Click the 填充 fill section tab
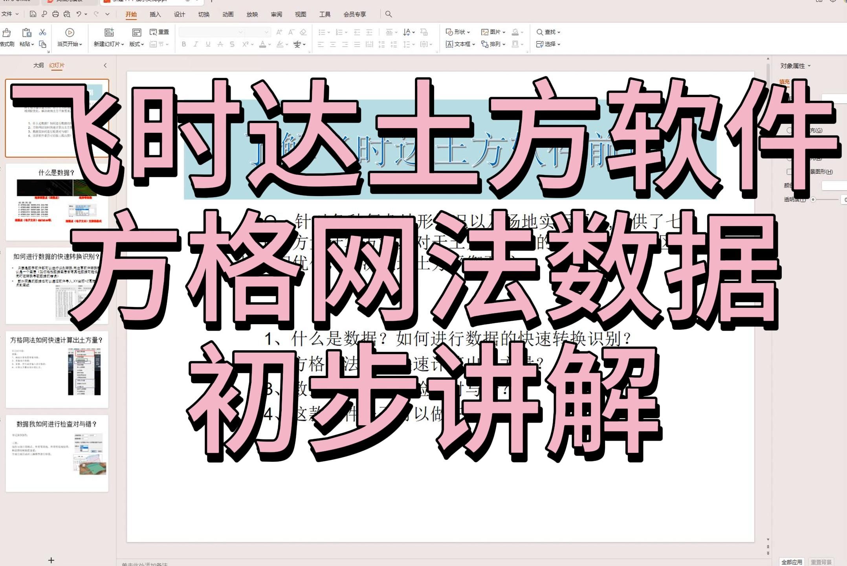Screen dimensions: 847x566 click(785, 82)
